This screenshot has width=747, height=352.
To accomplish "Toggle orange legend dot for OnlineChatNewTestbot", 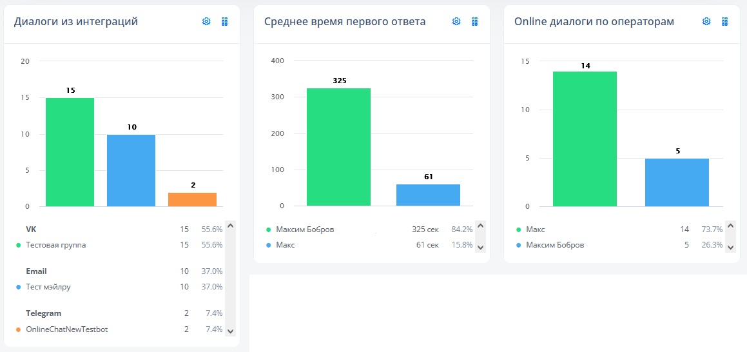I will pos(18,329).
